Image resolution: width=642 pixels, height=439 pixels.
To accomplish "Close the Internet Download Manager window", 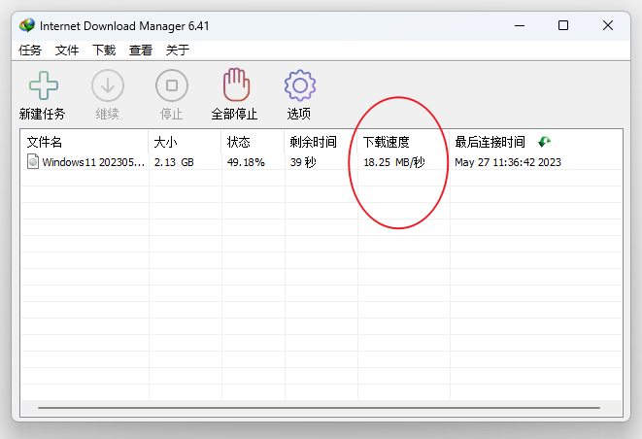I will pos(608,25).
